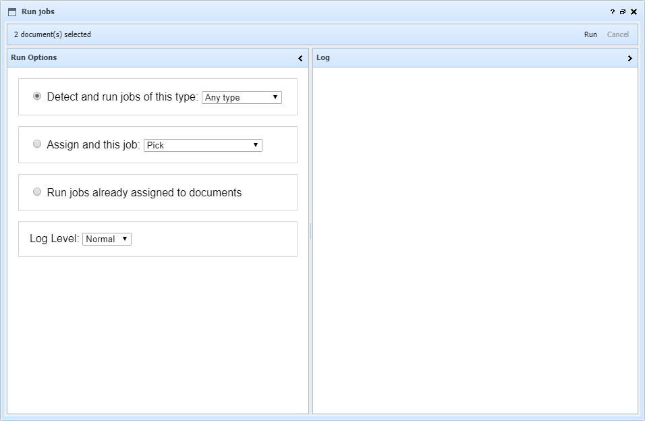Viewport: 645px width, 421px height.
Task: Expand the Pick job dropdown
Action: click(202, 145)
